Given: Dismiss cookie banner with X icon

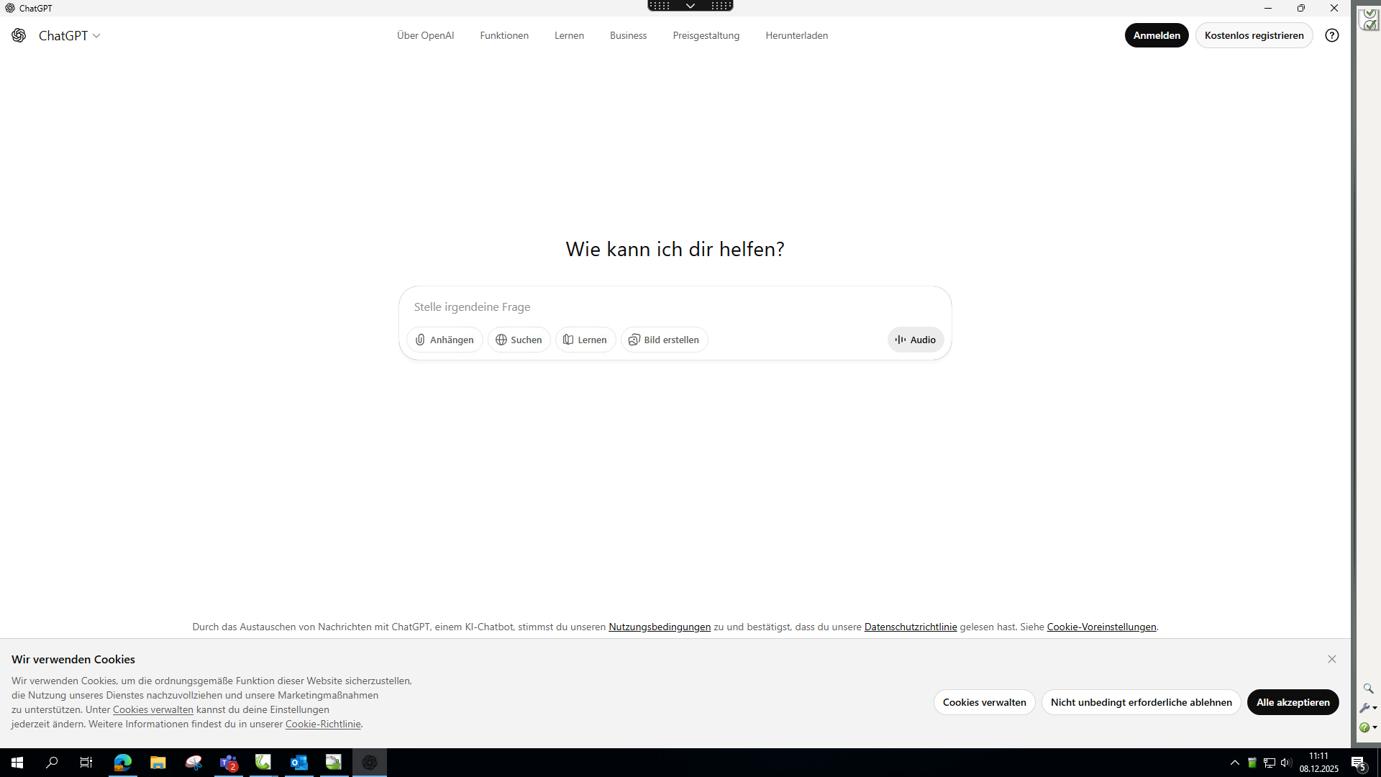Looking at the screenshot, I should [1331, 659].
